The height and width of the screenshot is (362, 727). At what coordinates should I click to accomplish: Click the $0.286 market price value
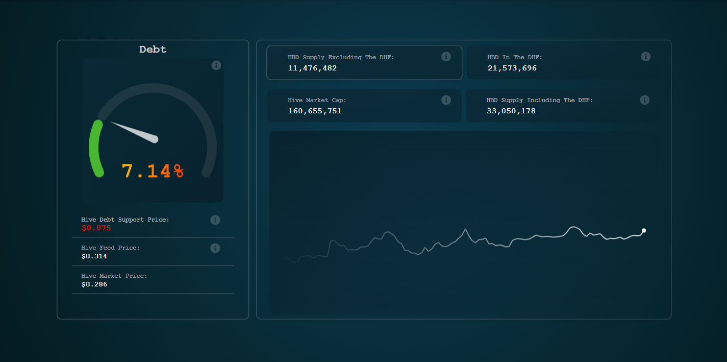[x=94, y=284]
